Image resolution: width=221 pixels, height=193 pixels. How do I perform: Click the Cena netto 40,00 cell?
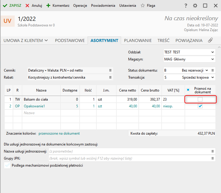pyautogui.click(x=128, y=106)
